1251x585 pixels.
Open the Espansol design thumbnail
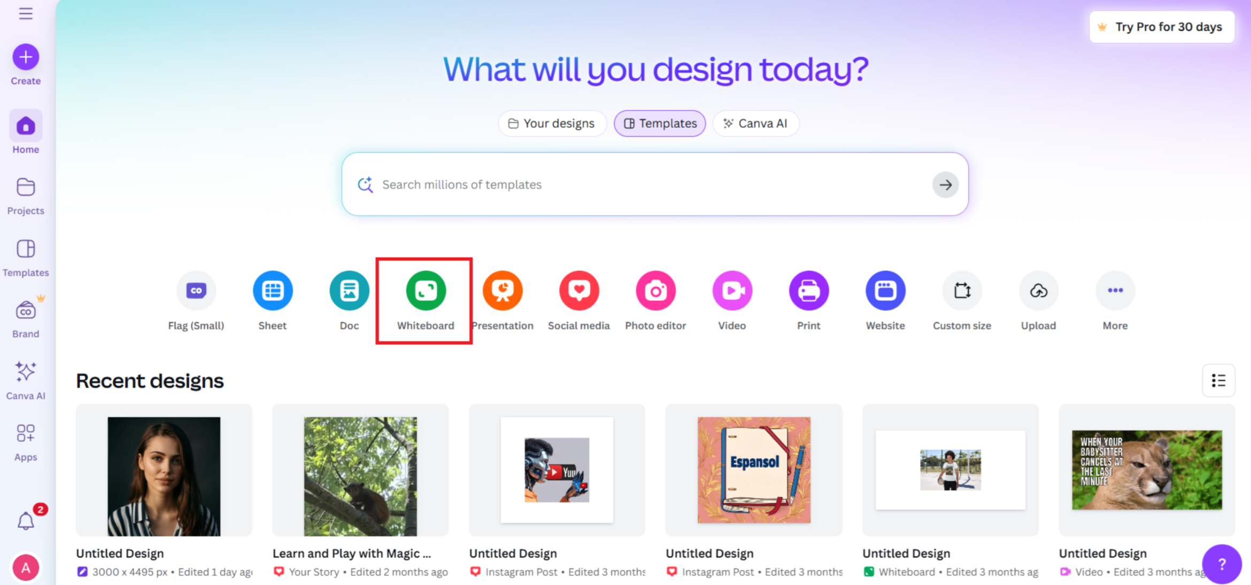753,470
